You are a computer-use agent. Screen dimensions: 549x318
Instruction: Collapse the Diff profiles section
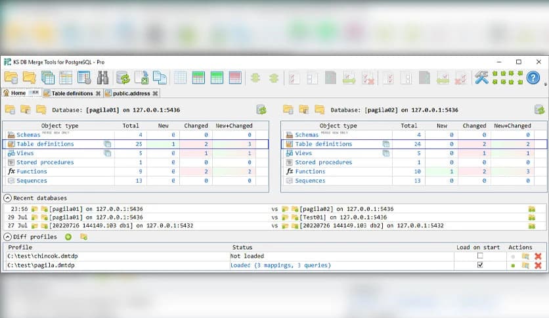[7, 237]
